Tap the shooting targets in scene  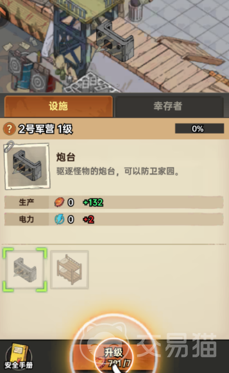pos(26,72)
